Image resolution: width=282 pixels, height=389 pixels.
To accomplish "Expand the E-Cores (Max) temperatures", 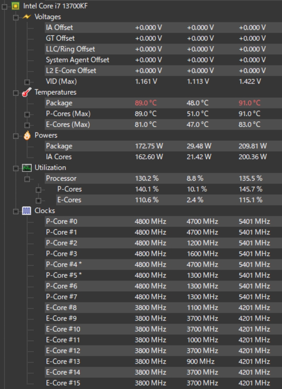I will (27, 125).
